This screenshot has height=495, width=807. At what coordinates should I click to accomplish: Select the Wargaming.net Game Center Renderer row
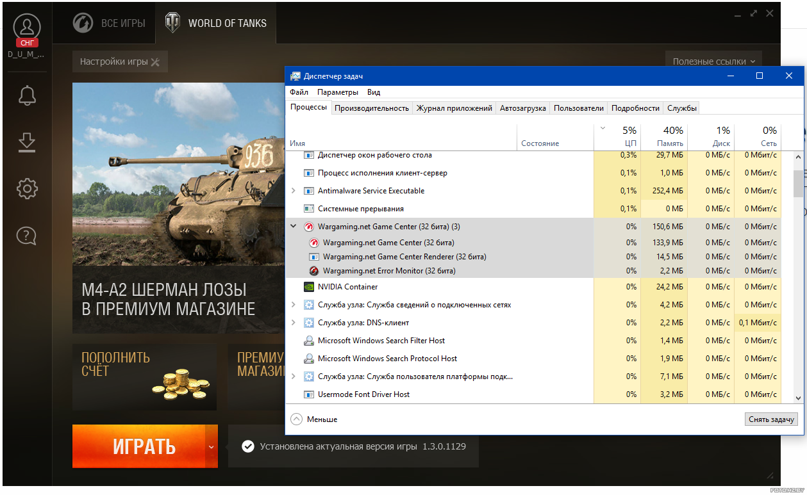click(x=533, y=257)
